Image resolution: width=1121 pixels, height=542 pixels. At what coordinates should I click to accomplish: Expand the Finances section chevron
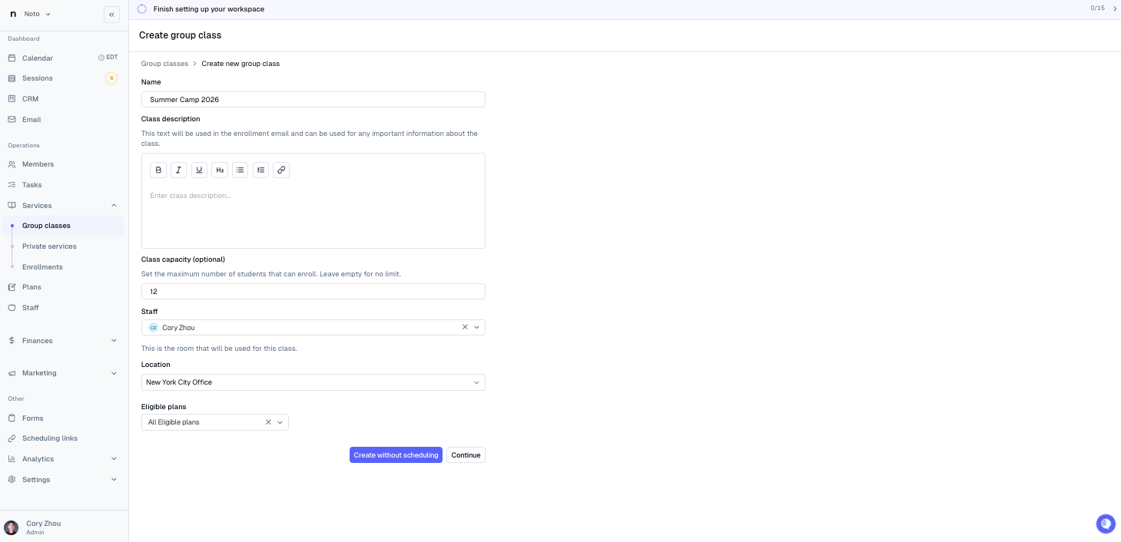[x=114, y=341]
